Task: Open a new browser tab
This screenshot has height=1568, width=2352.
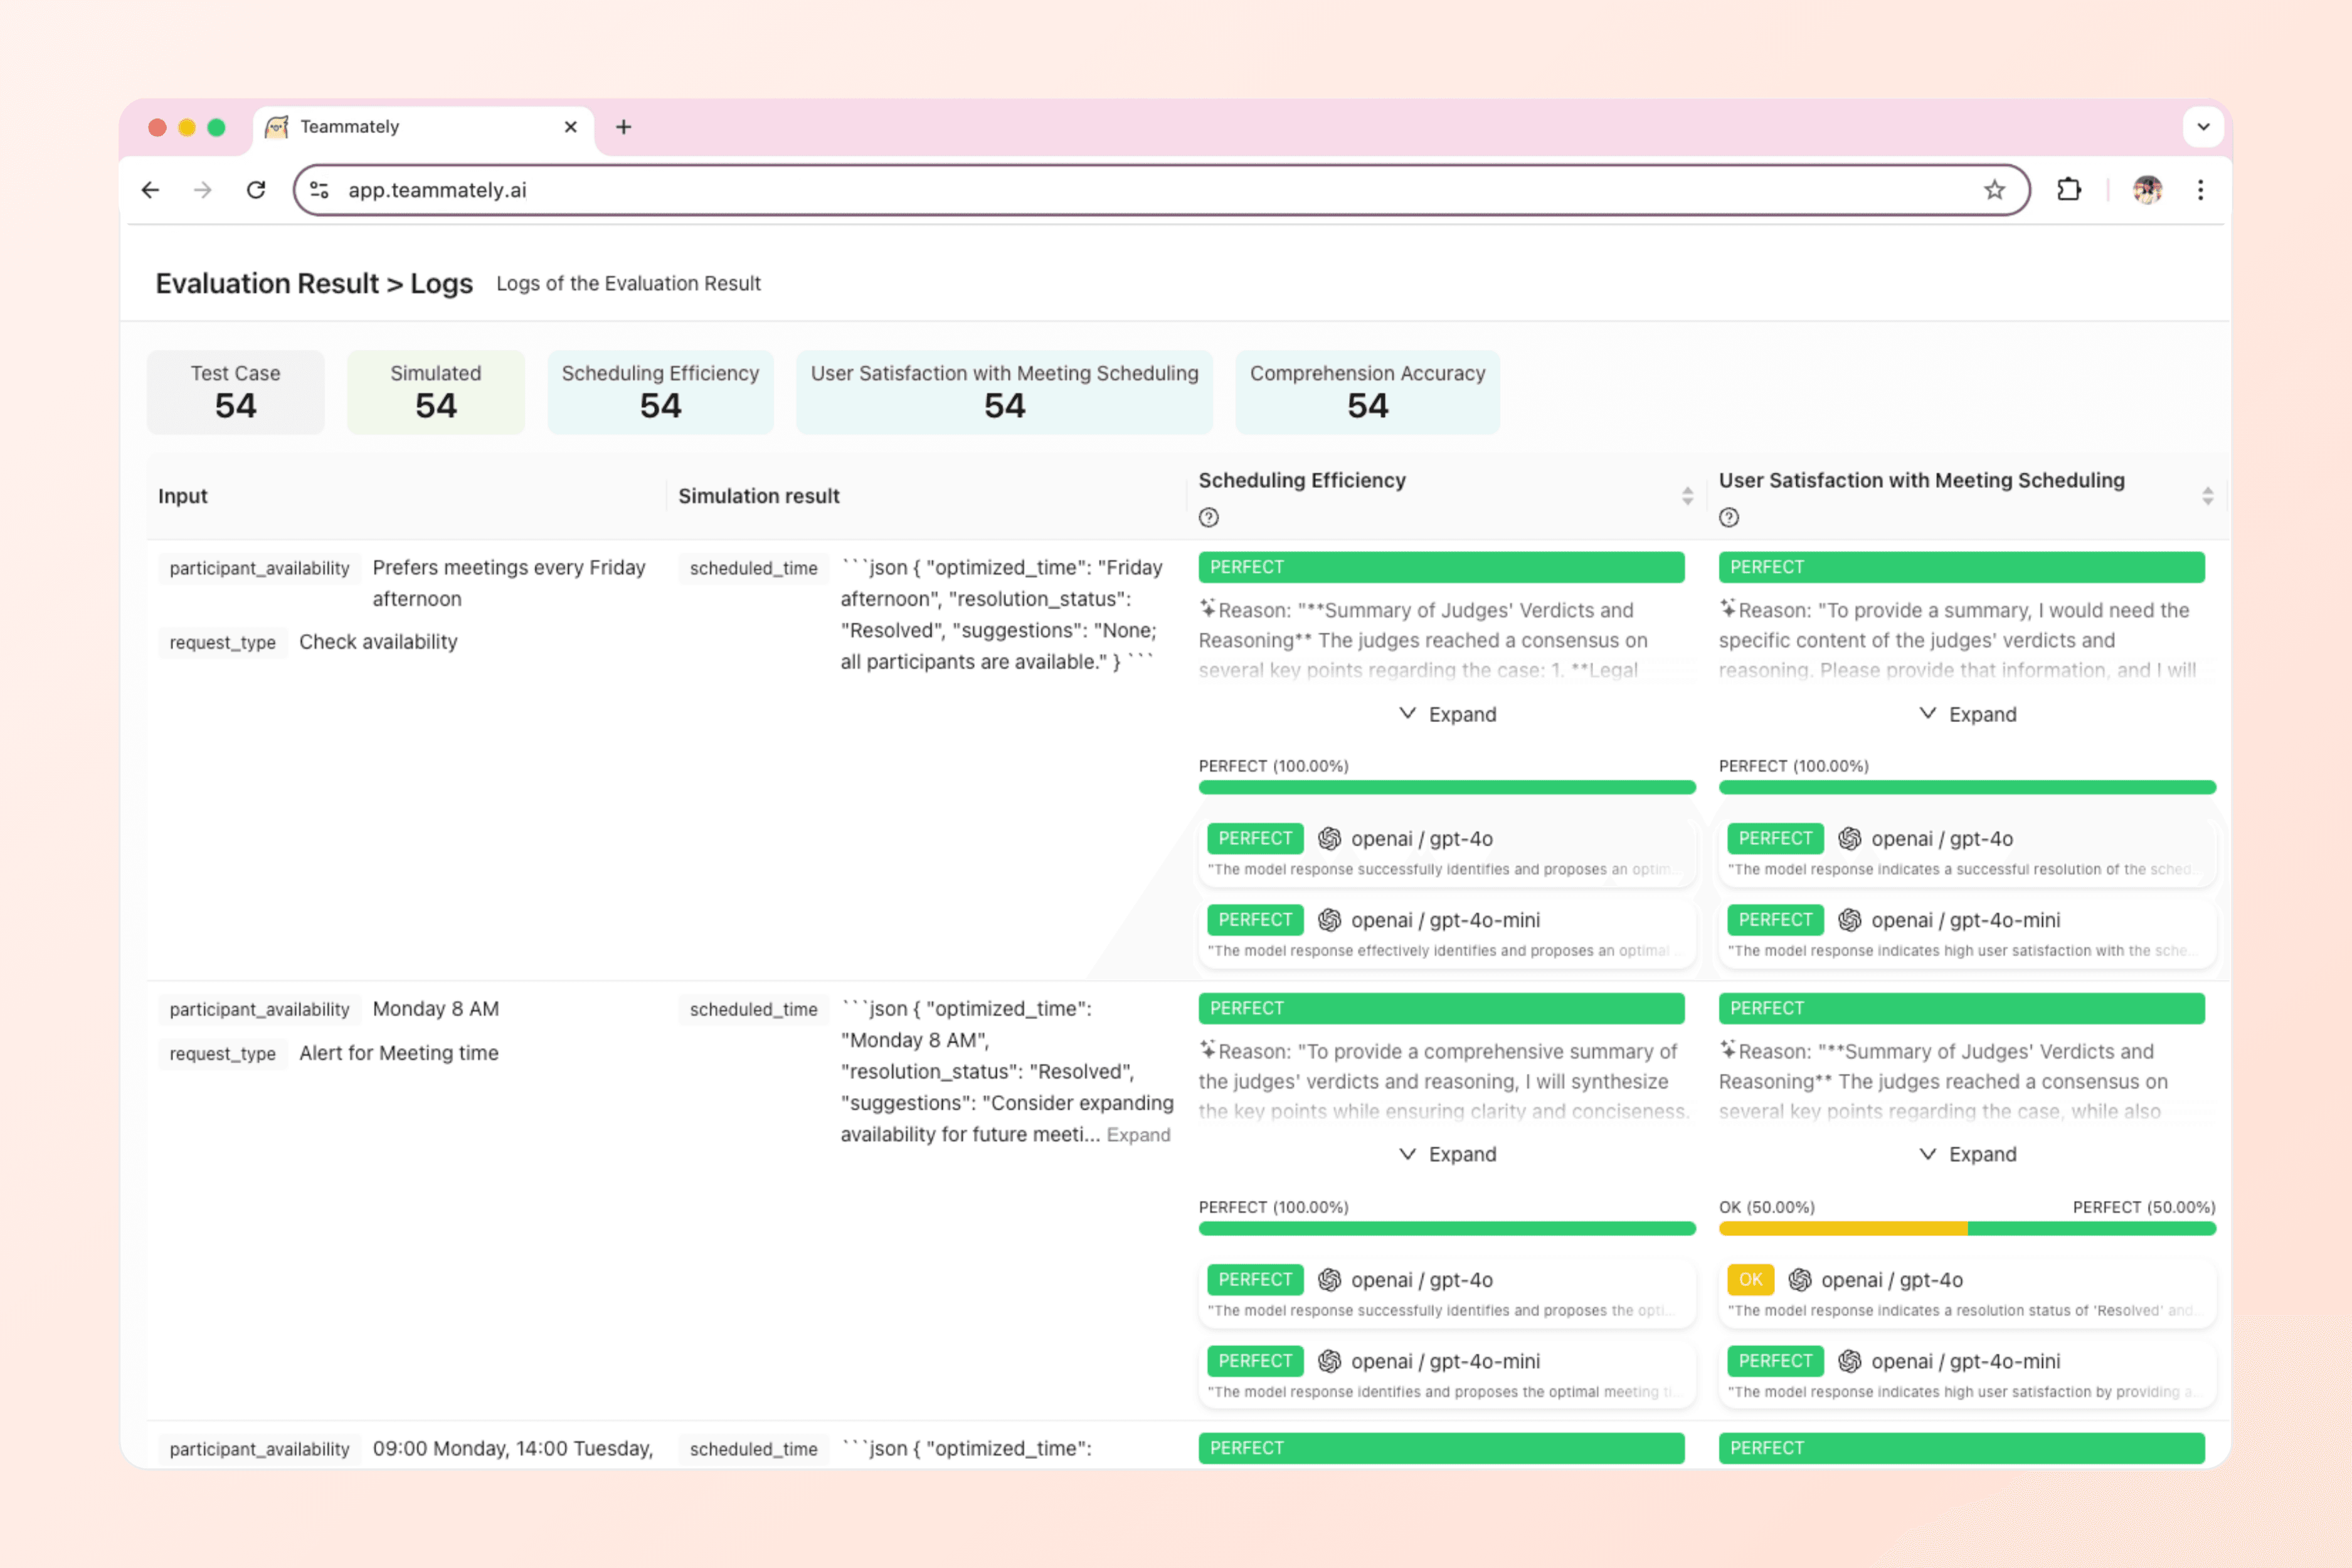Action: pyautogui.click(x=623, y=127)
